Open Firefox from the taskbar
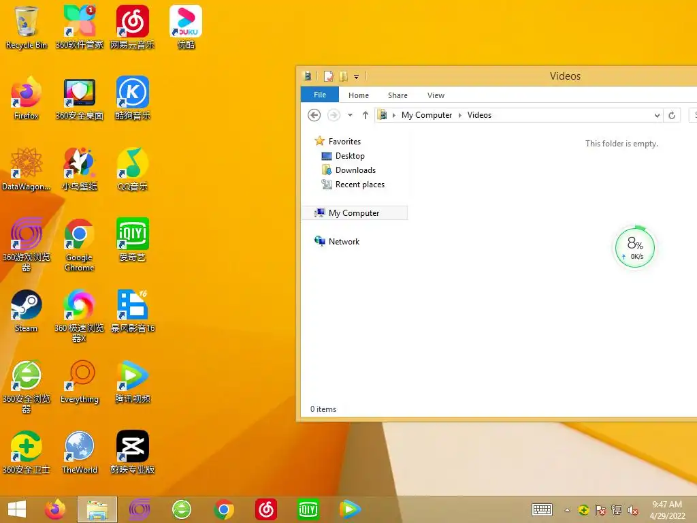Viewport: 697px width, 523px height. point(55,509)
